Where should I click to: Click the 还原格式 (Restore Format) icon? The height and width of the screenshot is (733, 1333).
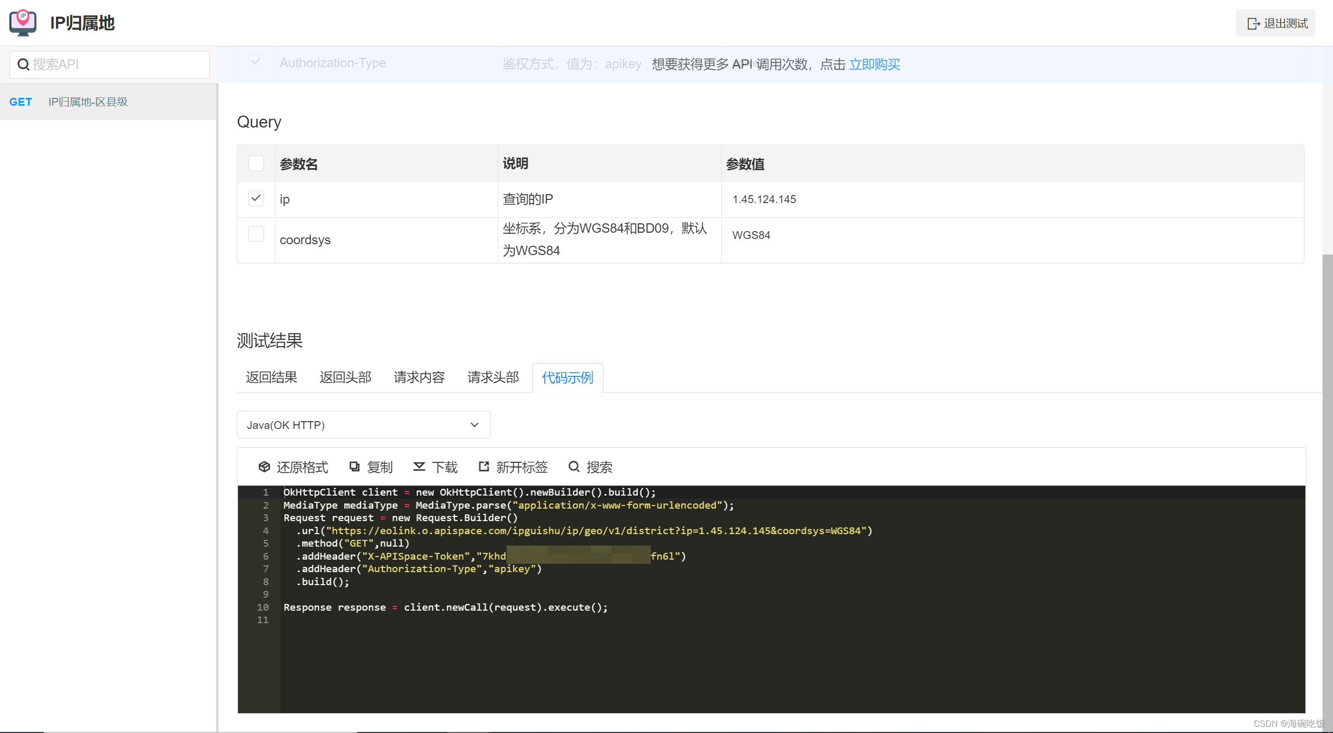pyautogui.click(x=262, y=466)
